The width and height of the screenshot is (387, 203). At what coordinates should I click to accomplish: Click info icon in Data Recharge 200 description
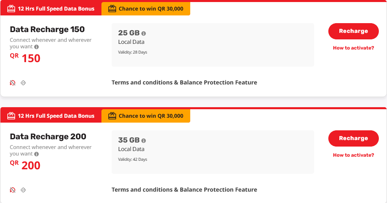point(36,154)
